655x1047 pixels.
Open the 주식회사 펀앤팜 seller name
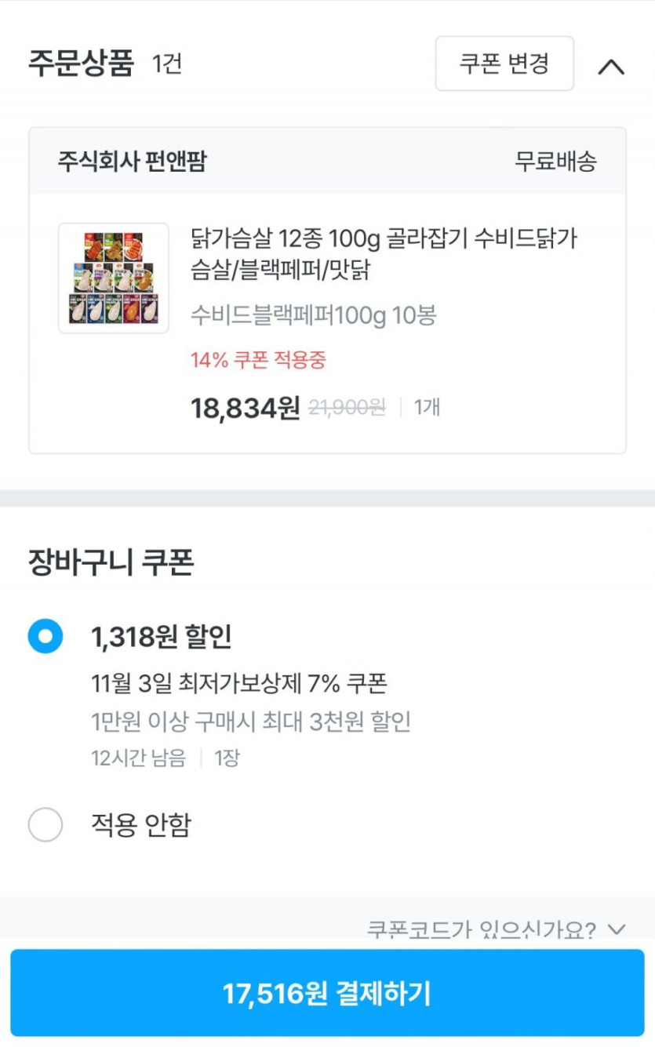[x=132, y=162]
